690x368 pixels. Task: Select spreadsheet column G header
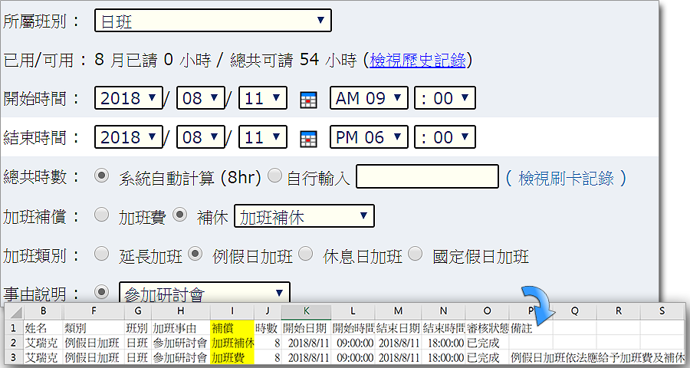point(138,311)
